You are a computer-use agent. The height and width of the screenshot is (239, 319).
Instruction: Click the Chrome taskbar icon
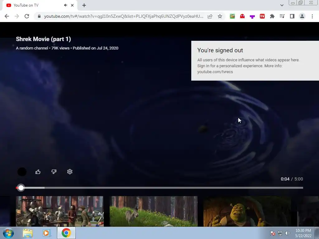pos(66,233)
